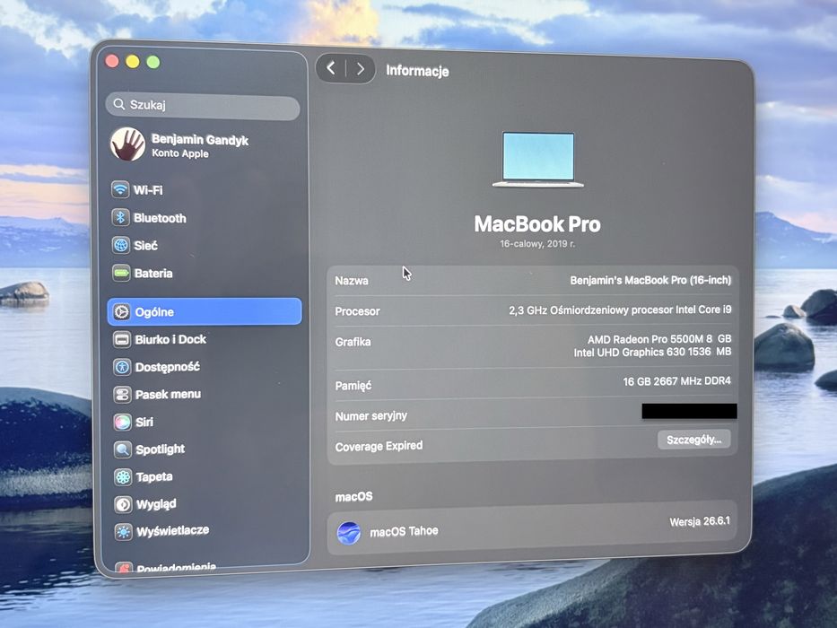The height and width of the screenshot is (628, 837).
Task: Click the Powiadomienia icon at sidebar bottom
Action: pyautogui.click(x=124, y=568)
